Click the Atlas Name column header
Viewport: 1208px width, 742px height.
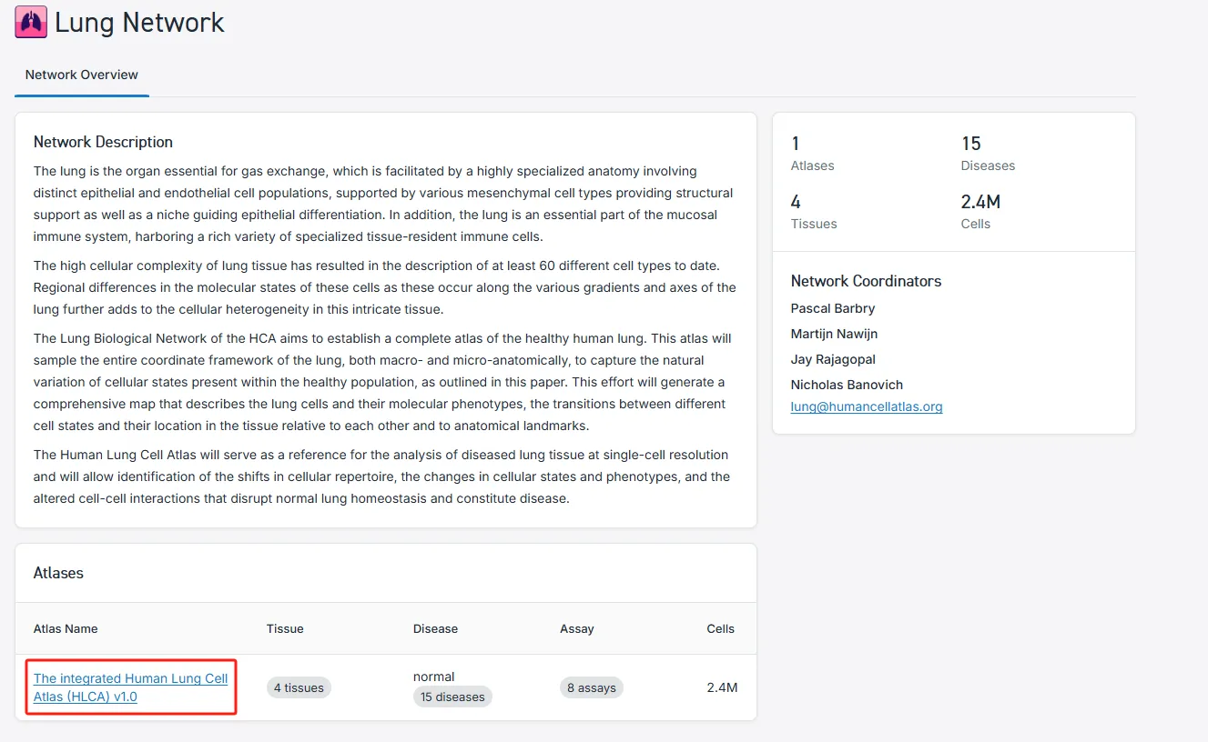[x=66, y=628]
